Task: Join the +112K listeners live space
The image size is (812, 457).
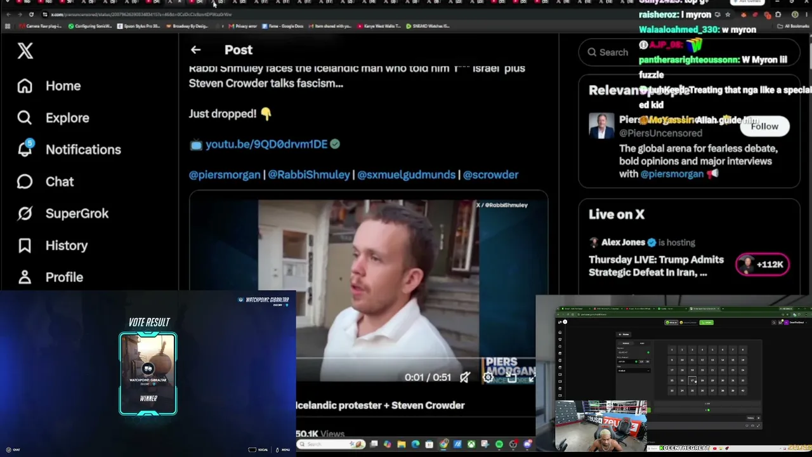Action: tap(763, 264)
